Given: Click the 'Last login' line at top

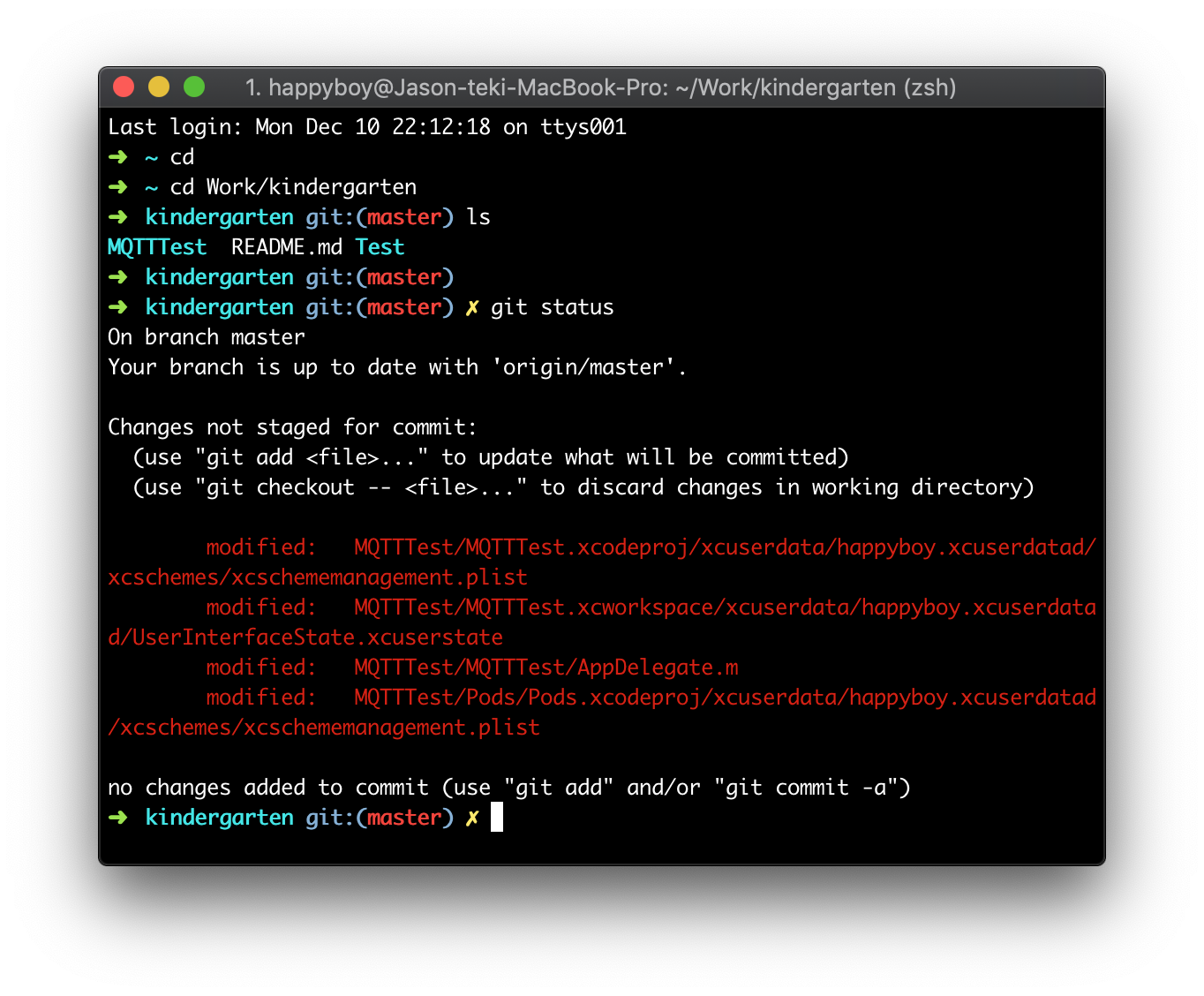Looking at the screenshot, I should (366, 127).
